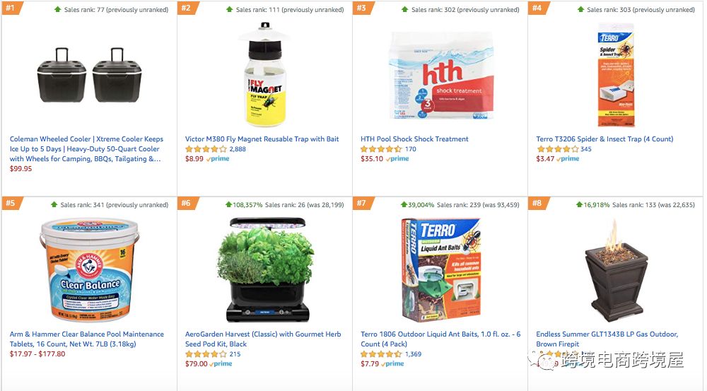Open the HTH shock treatment bag image
The image size is (707, 391).
(441, 76)
